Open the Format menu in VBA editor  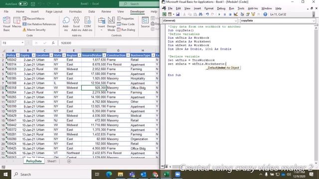tap(209, 8)
